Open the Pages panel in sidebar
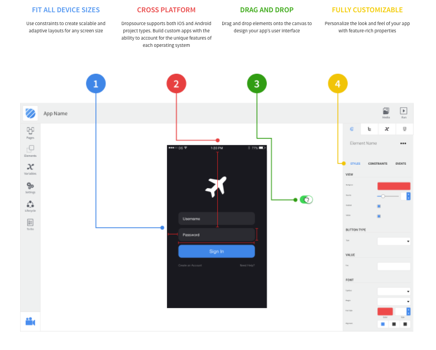436x350 pixels. (x=30, y=132)
